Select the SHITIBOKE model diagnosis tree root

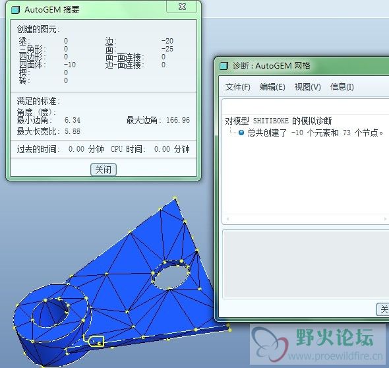(278, 121)
